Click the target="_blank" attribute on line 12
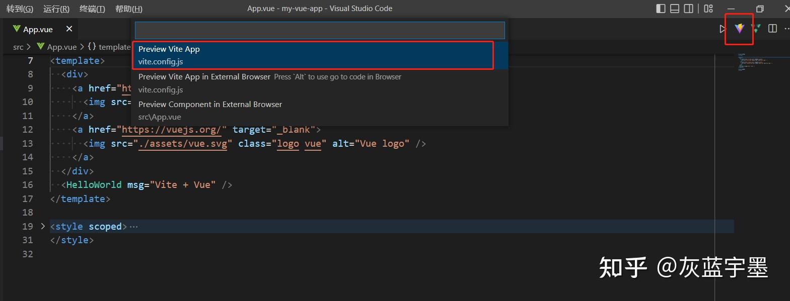 274,130
